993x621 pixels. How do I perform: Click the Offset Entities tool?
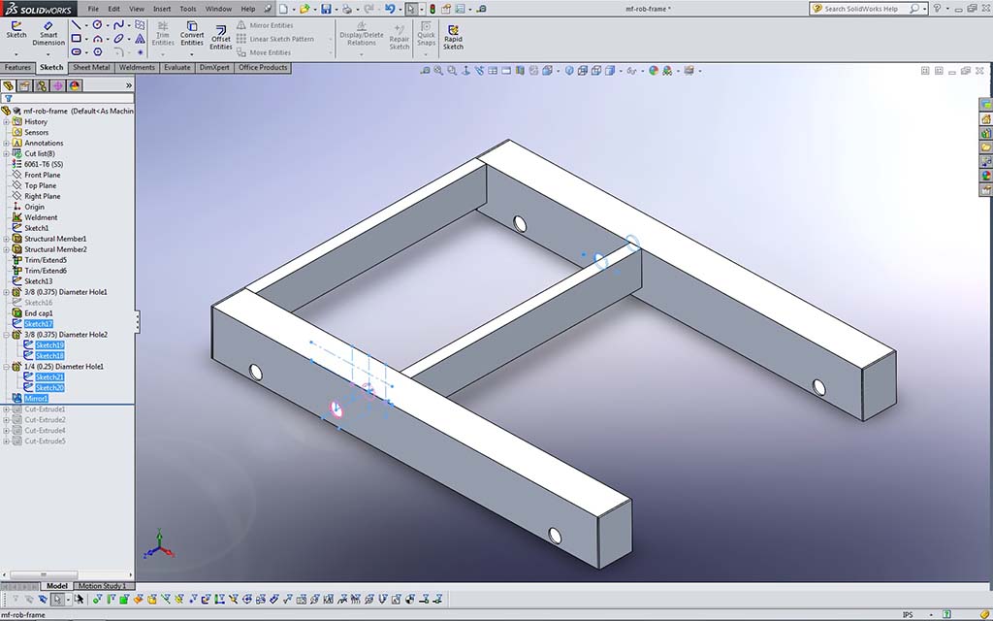point(221,36)
